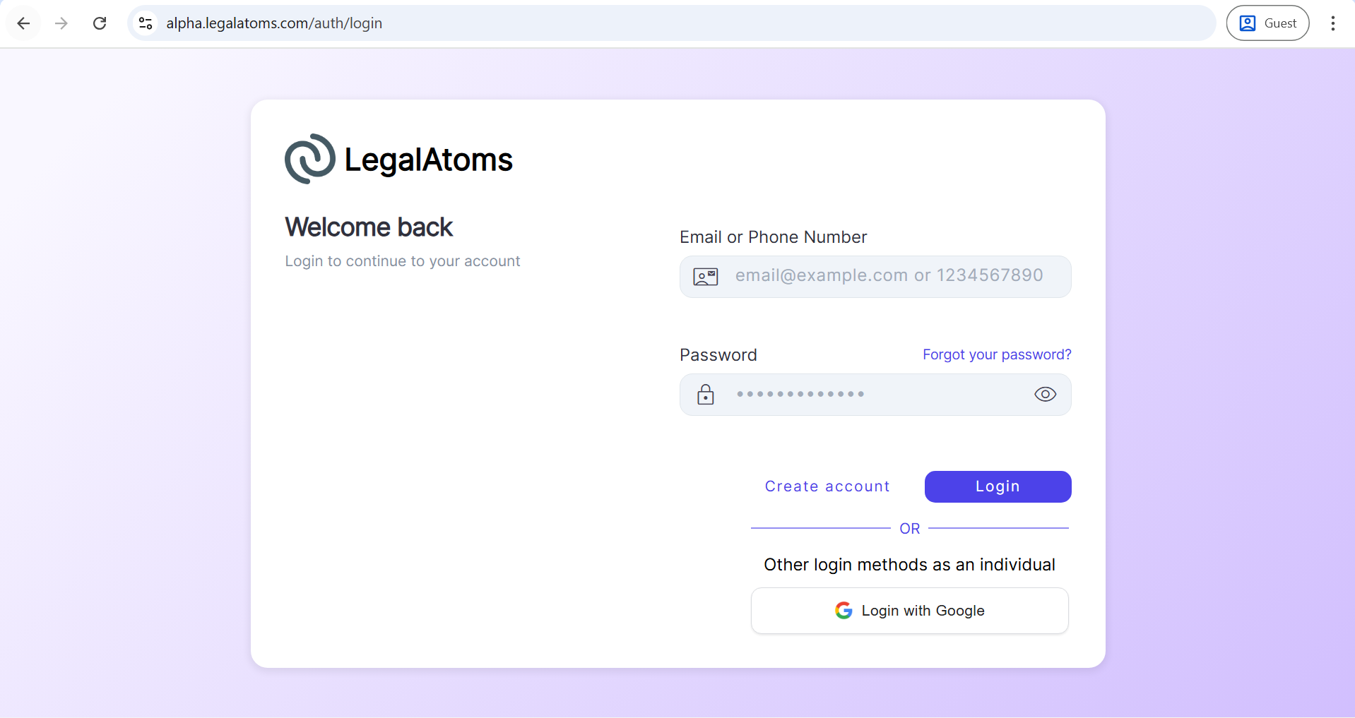Show password using the eye icon
The height and width of the screenshot is (718, 1355).
(1045, 395)
